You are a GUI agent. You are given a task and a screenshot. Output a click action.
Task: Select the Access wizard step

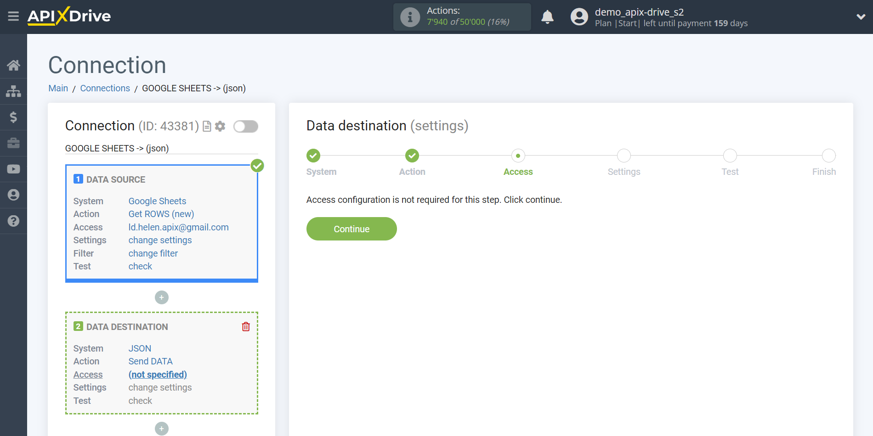point(518,156)
